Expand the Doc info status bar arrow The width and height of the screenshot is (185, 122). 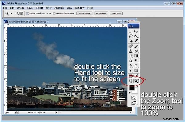click(56, 112)
